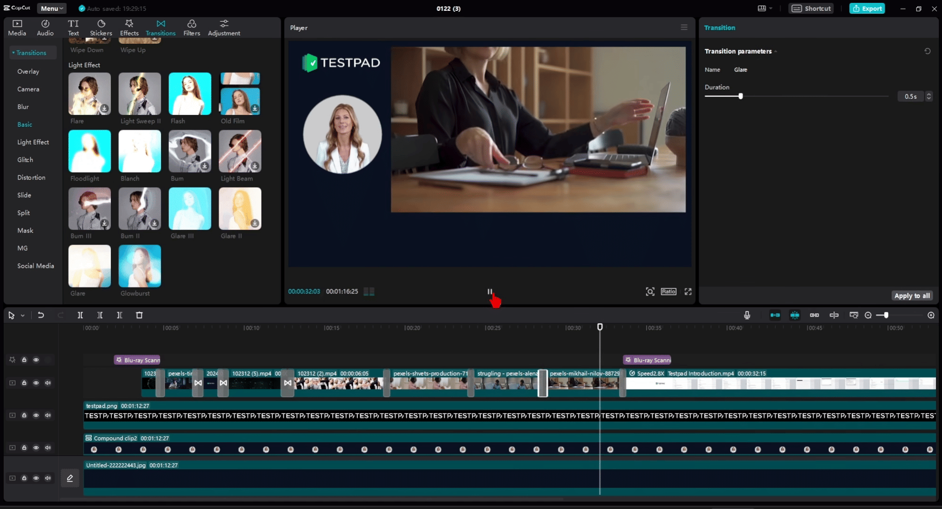
Task: Open the player options menu icon
Action: pos(684,27)
